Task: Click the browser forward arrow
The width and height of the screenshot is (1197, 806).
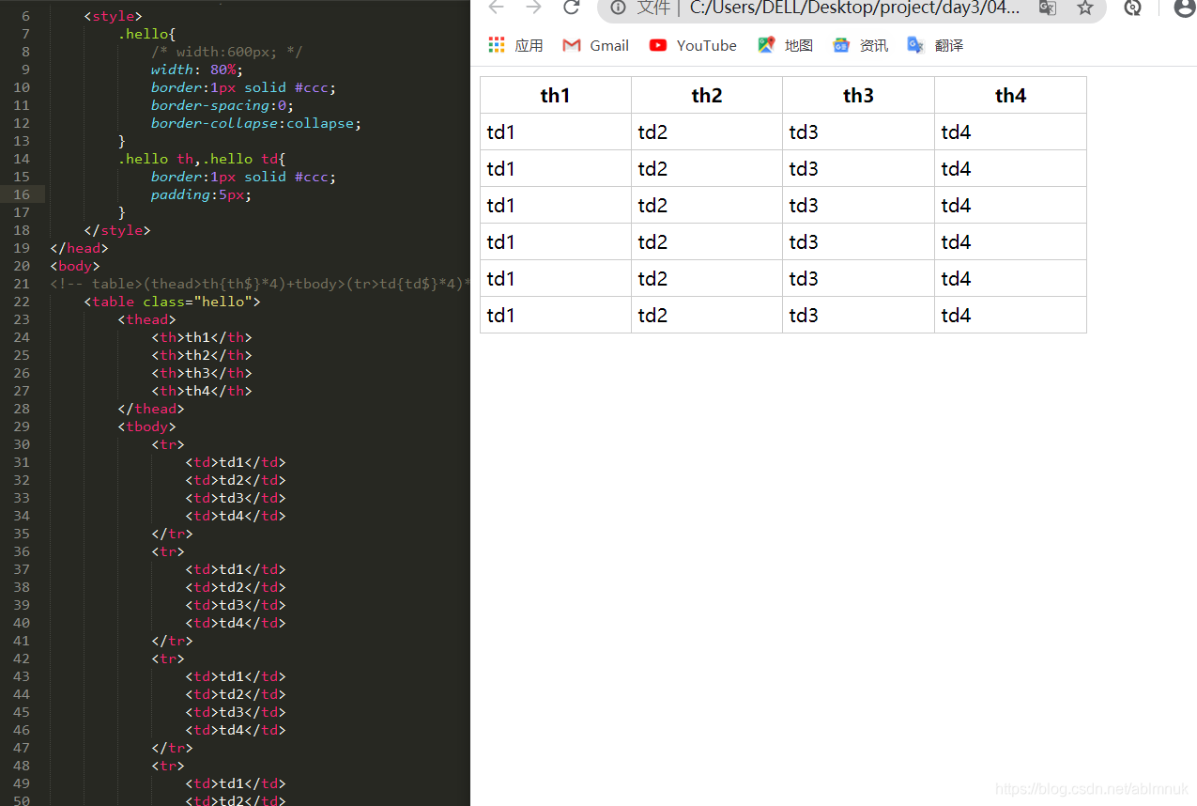Action: tap(533, 8)
